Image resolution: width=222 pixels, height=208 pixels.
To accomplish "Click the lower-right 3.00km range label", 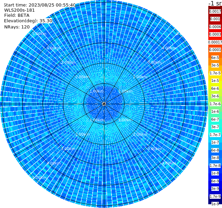I will [154, 149].
